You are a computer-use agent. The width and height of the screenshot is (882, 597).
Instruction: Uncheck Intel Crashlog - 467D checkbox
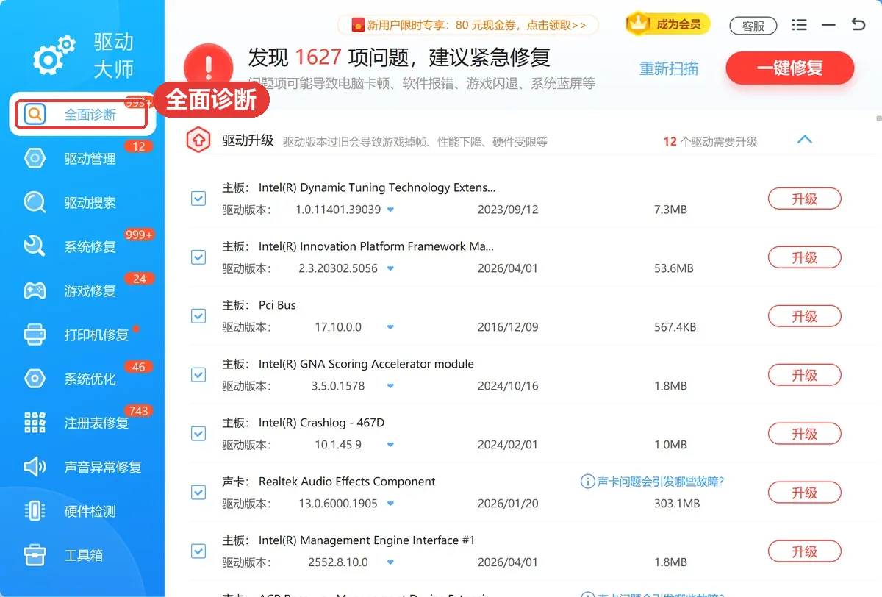pos(198,433)
